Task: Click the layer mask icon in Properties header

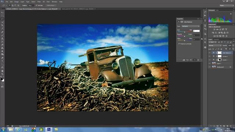Action: coord(182,22)
